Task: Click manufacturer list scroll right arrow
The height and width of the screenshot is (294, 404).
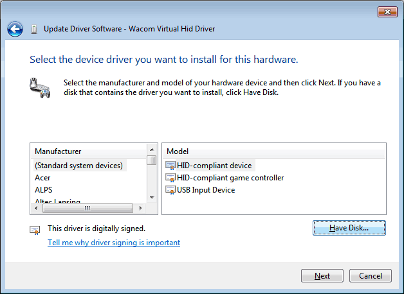Action: (x=141, y=208)
